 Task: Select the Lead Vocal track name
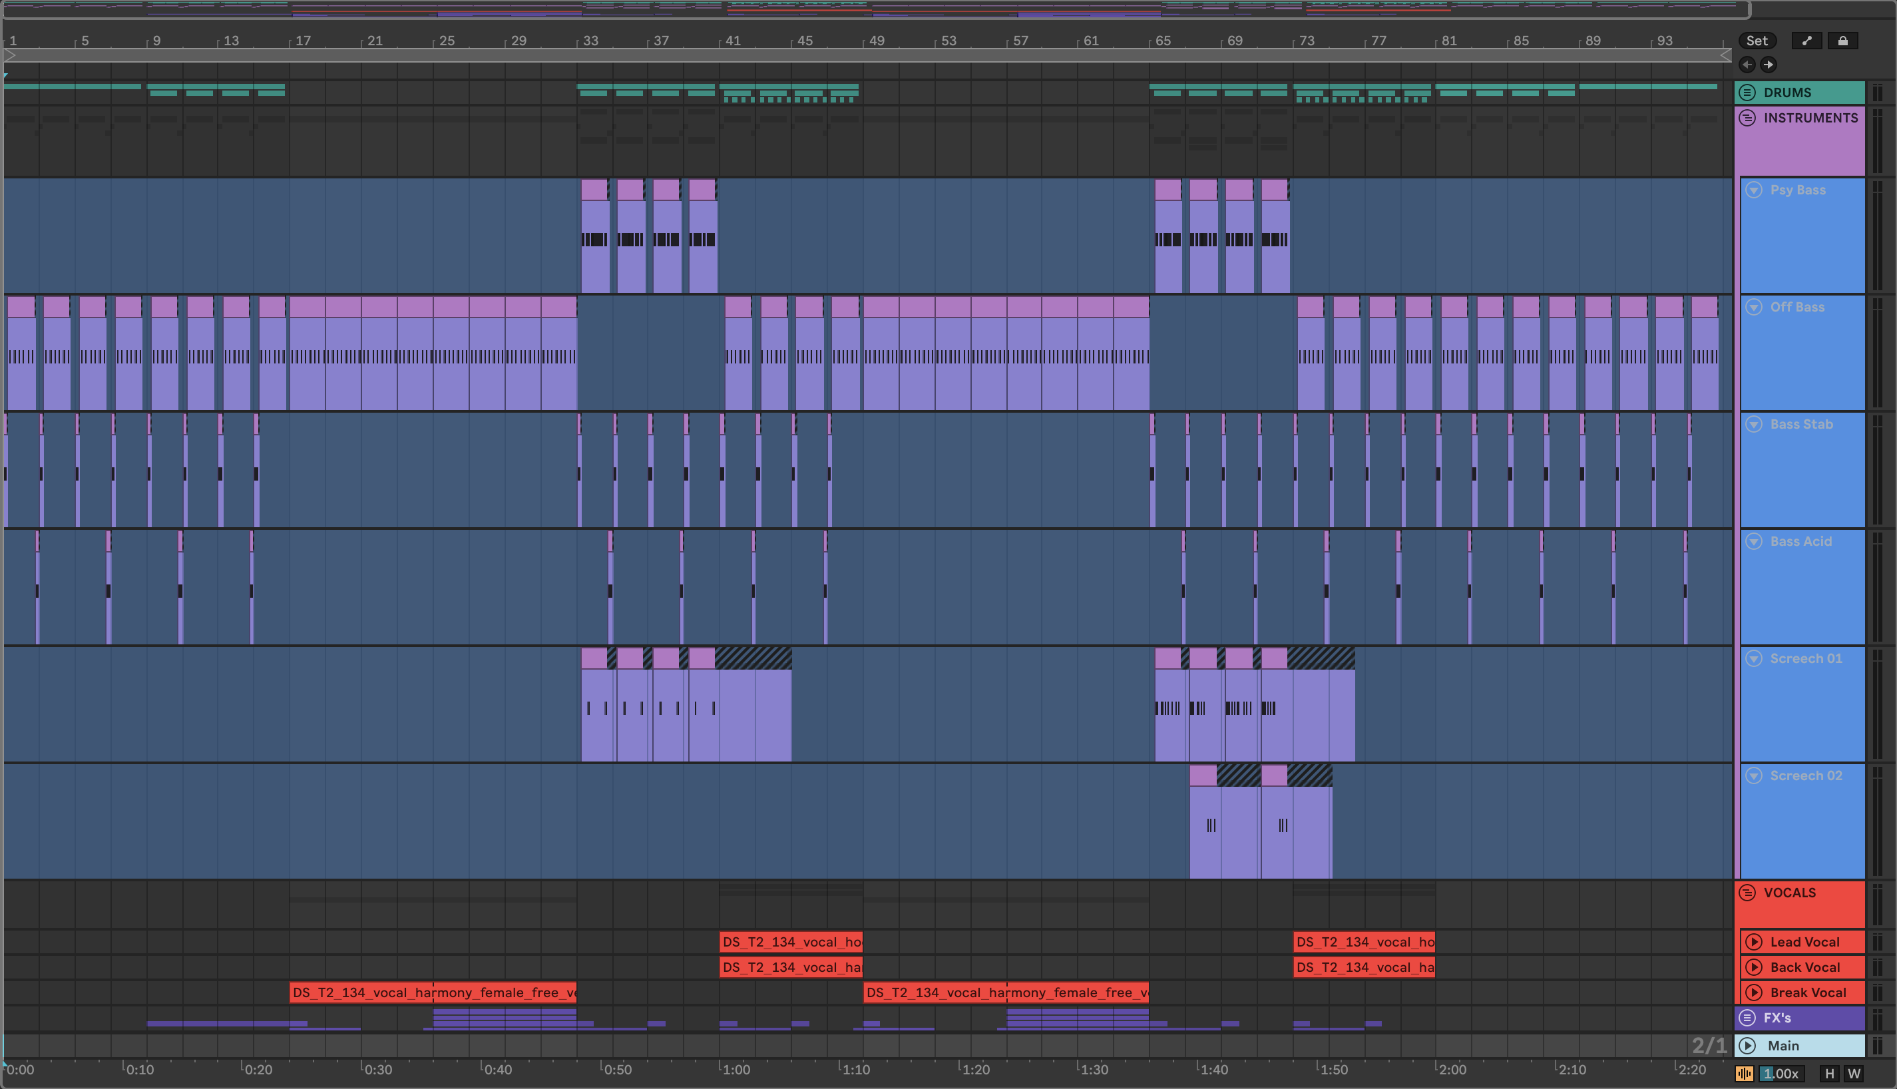1804,943
